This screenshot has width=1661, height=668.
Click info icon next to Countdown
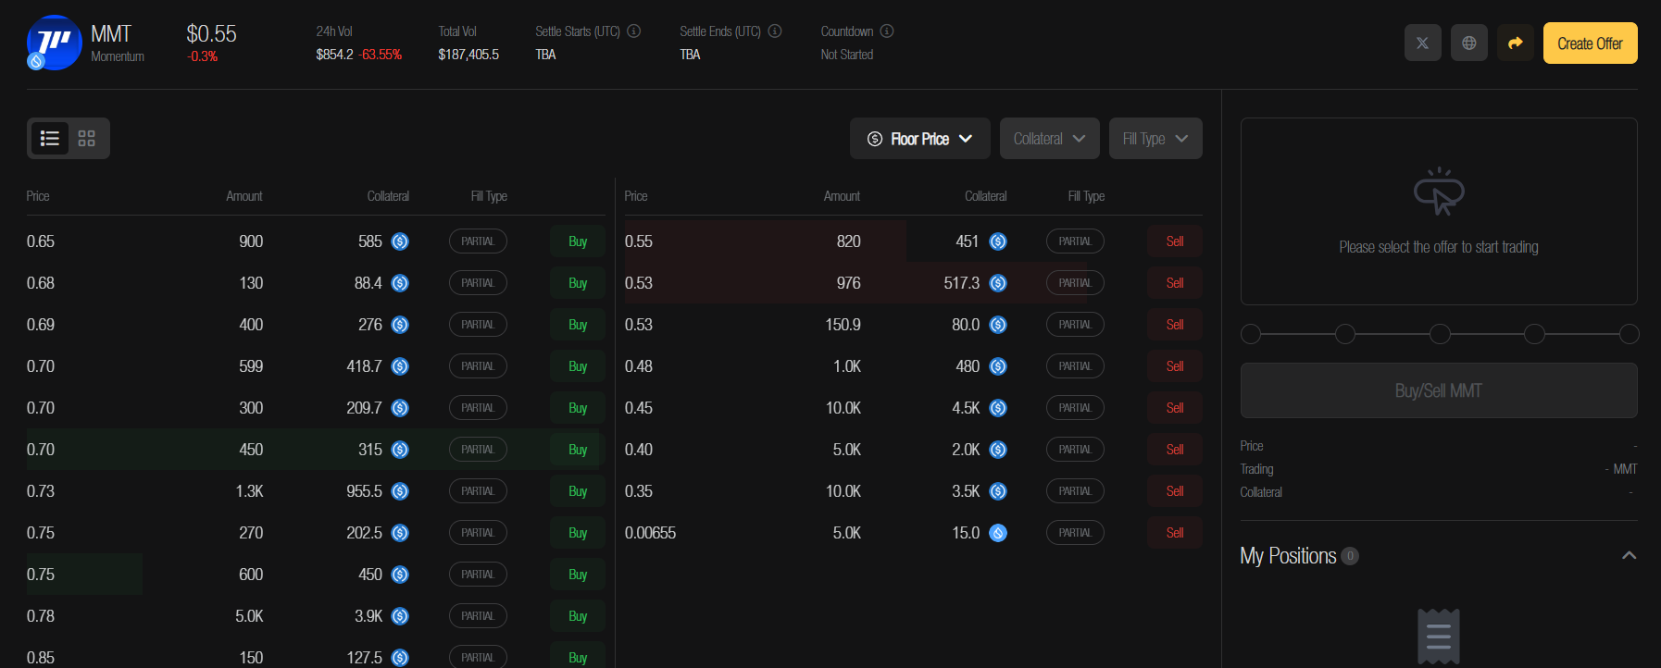pyautogui.click(x=887, y=31)
